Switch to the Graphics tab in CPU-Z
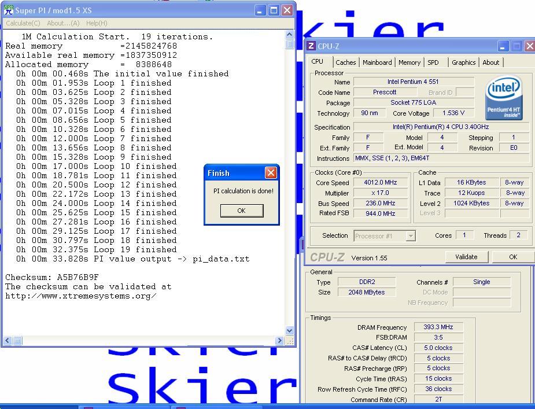 [x=463, y=62]
